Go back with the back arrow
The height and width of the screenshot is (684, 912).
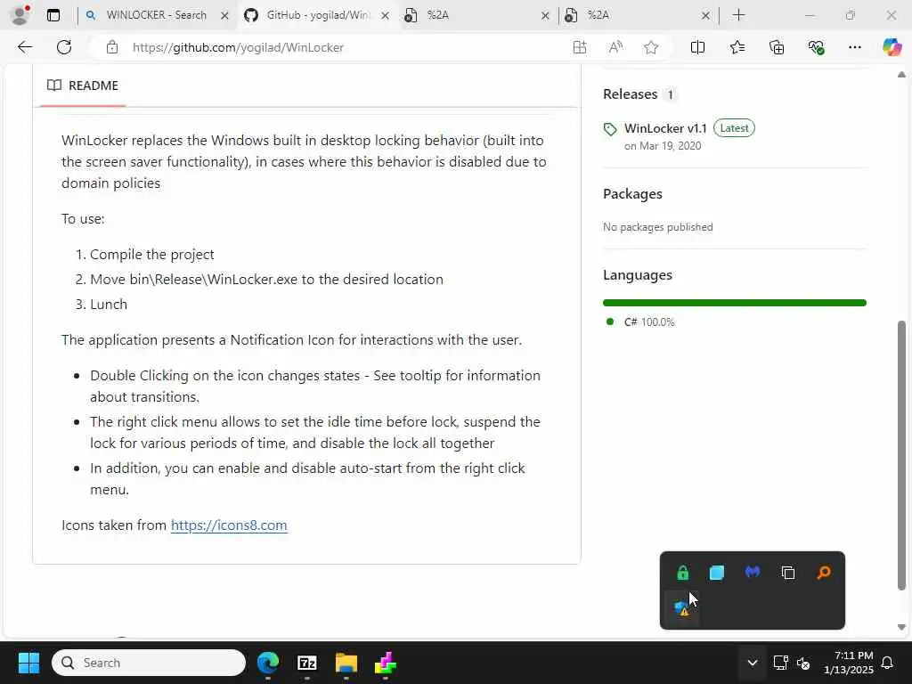tap(24, 47)
